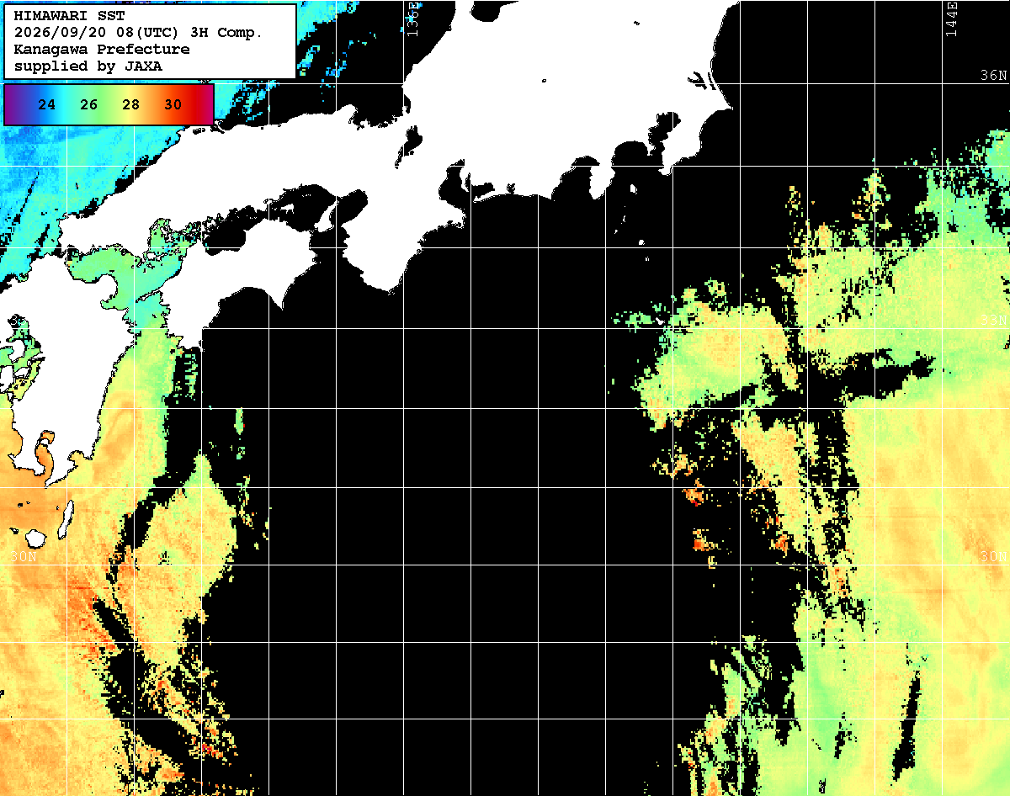This screenshot has width=1010, height=796.
Task: Click the 144E longitude label
Action: click(951, 19)
